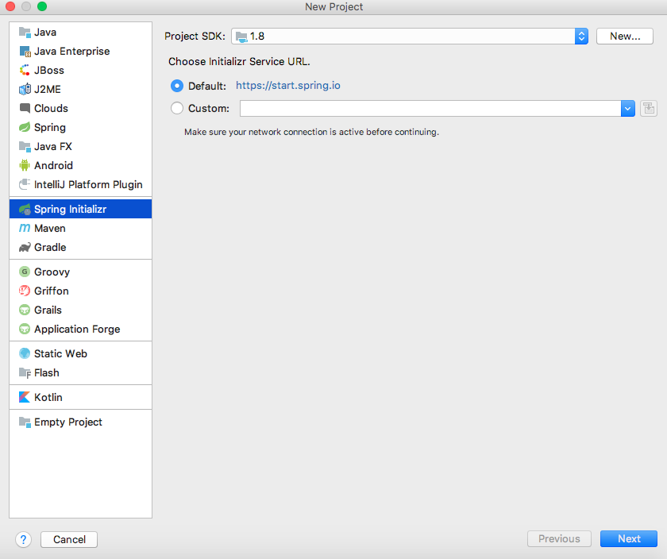
Task: Select the Maven m icon
Action: click(x=25, y=229)
